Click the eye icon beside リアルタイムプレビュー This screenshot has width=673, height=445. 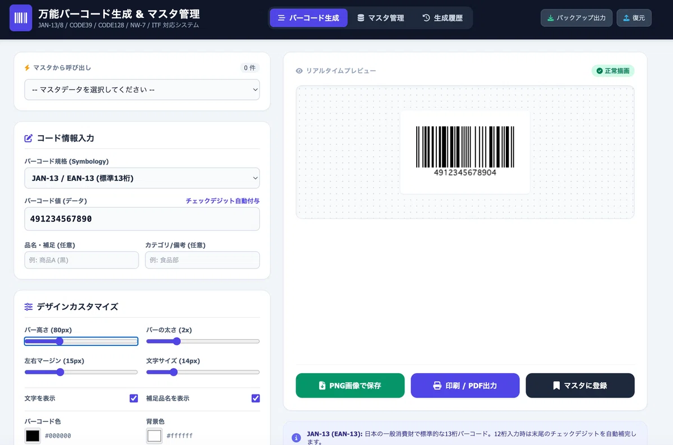[299, 71]
